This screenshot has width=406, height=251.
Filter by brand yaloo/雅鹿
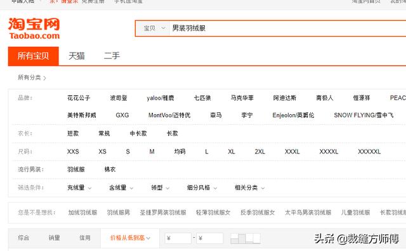tap(160, 98)
